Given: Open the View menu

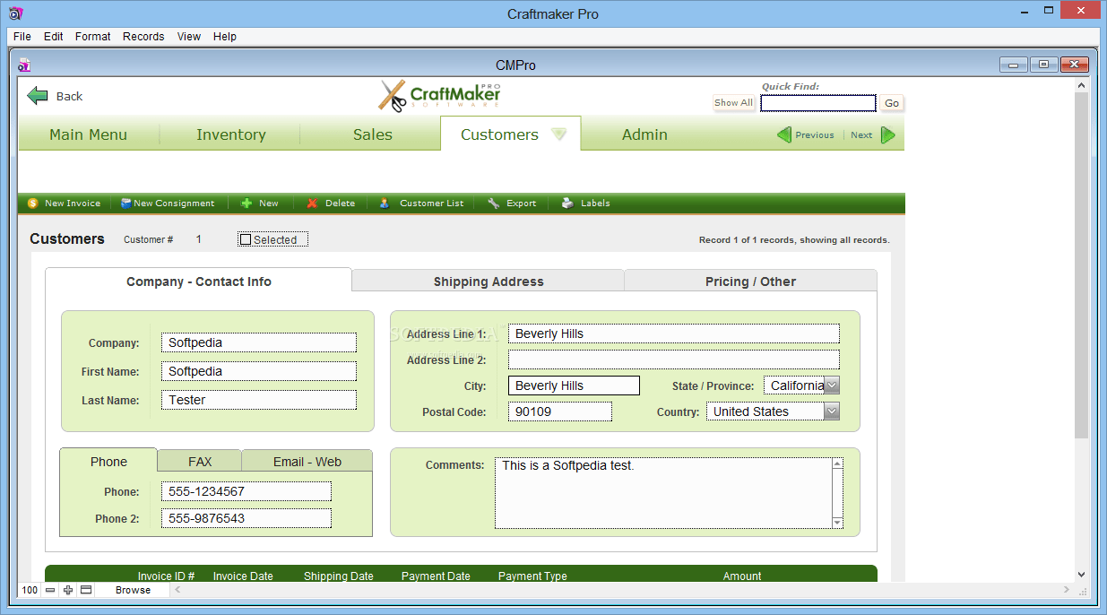Looking at the screenshot, I should tap(189, 37).
